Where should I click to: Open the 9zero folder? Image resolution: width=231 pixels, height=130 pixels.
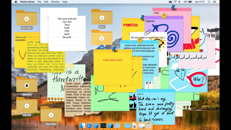tap(102, 16)
